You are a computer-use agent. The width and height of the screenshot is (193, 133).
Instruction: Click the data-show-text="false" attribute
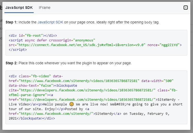coord(31,86)
